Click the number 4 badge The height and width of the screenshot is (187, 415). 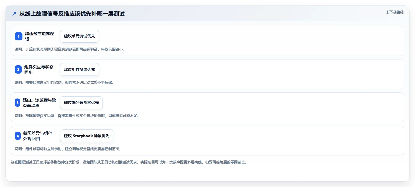(18, 136)
